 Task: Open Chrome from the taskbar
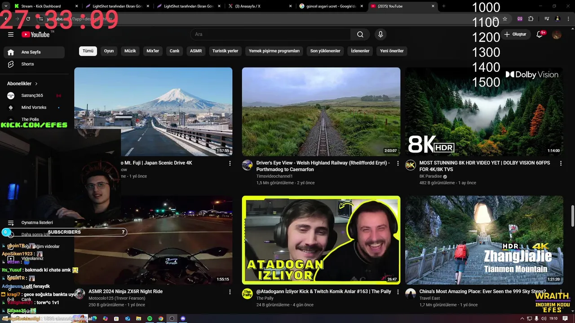[161, 319]
